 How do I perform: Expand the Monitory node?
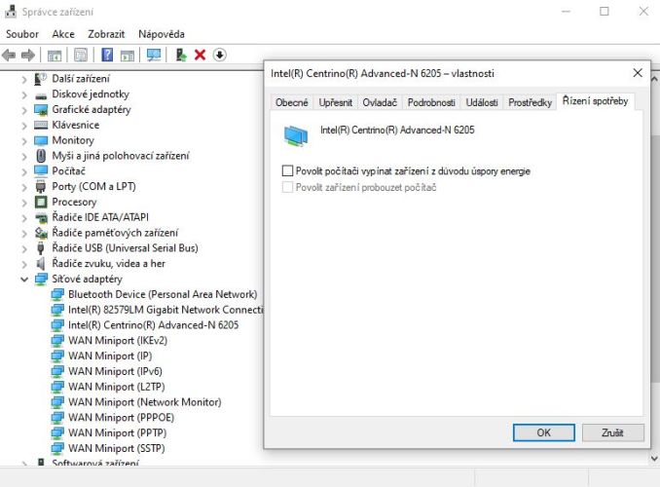click(24, 140)
